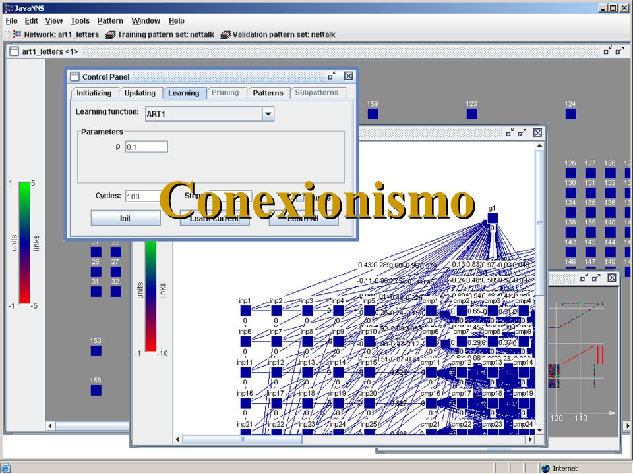Click the browser page icon in status bar
This screenshot has width=633, height=474.
pyautogui.click(x=6, y=468)
